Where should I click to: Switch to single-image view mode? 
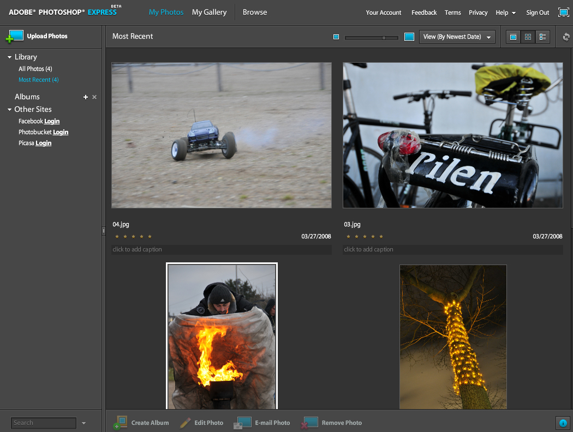tap(513, 37)
